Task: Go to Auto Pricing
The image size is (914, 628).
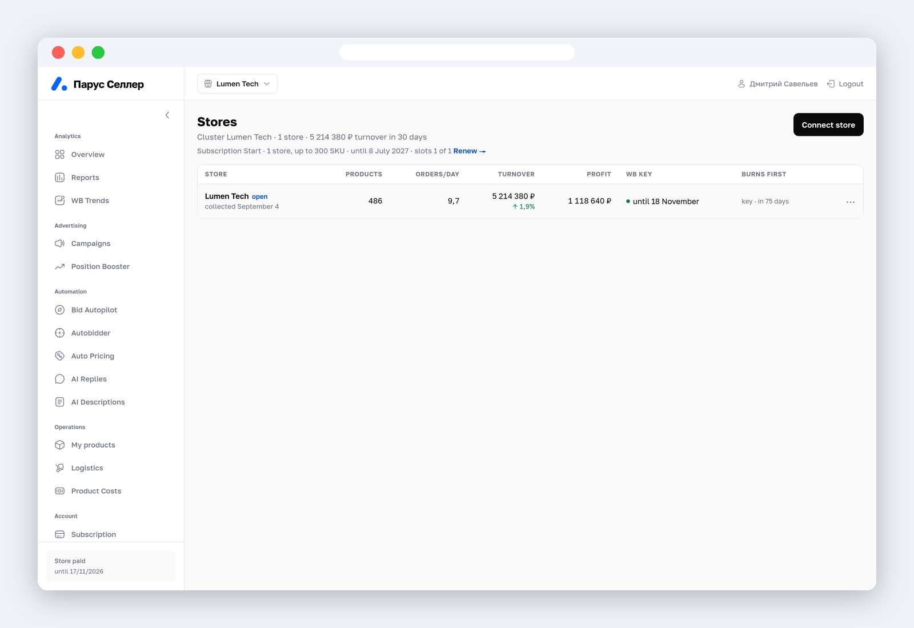Action: tap(93, 356)
